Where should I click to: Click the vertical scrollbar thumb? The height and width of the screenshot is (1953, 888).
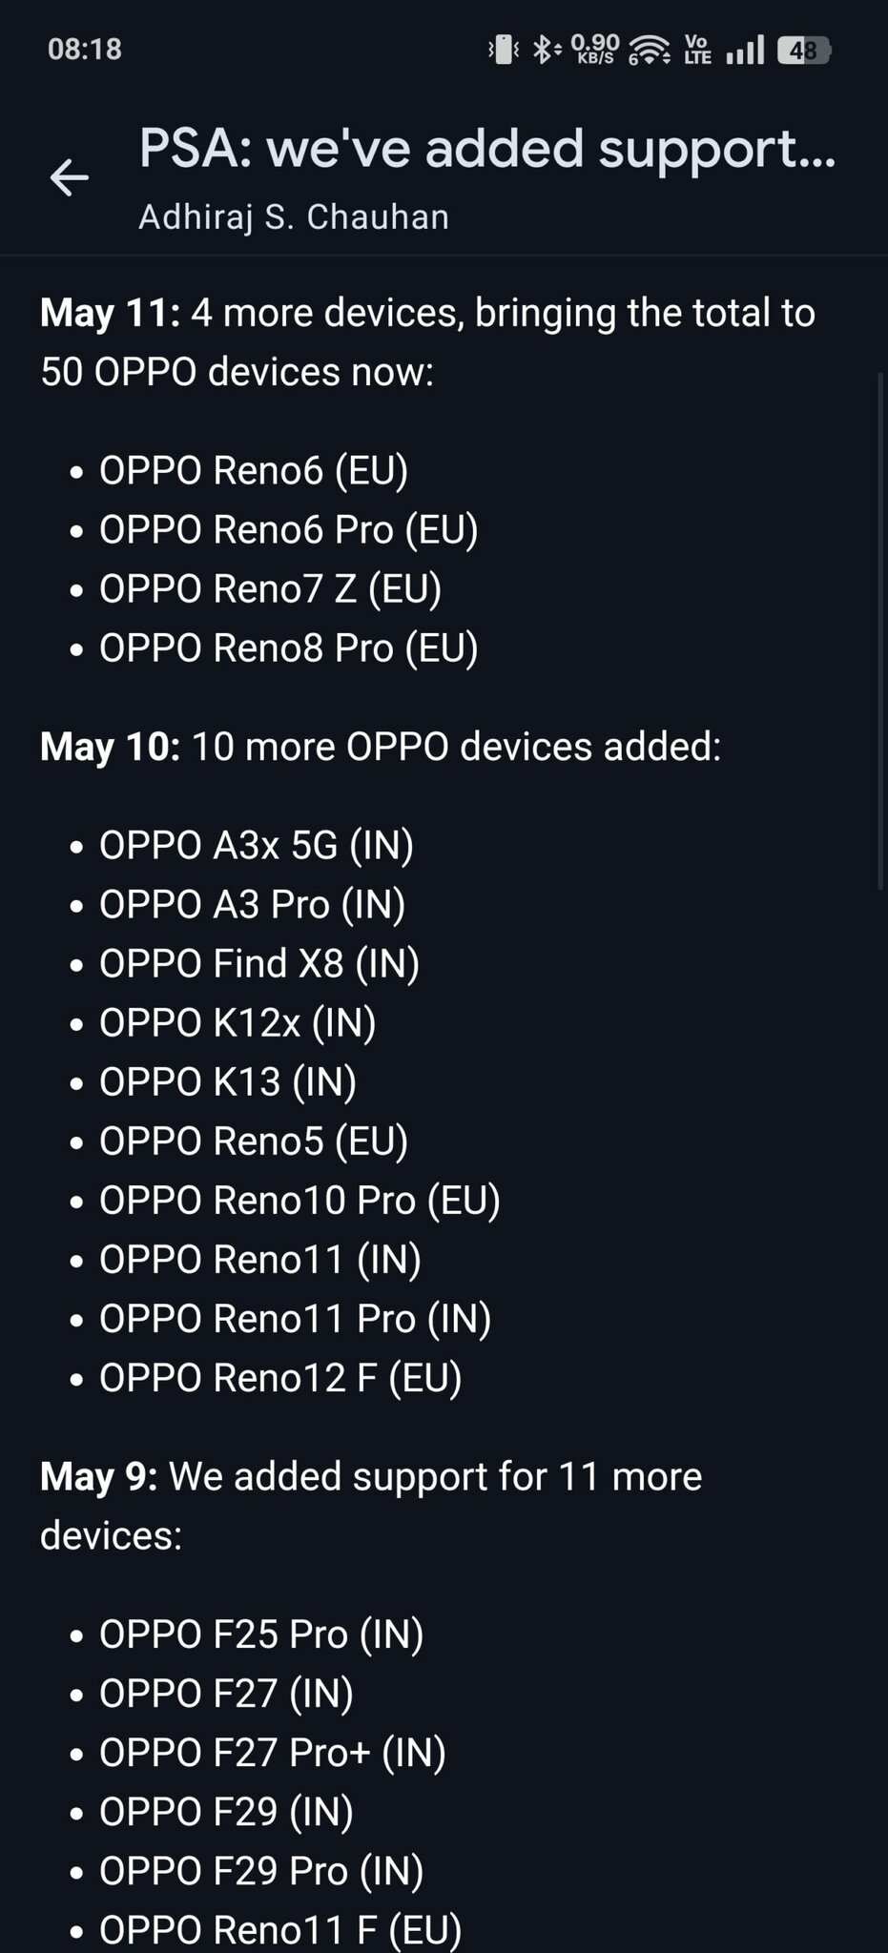tap(880, 630)
